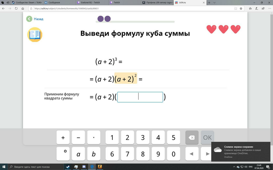Tap the degree/power symbol key
The width and height of the screenshot is (273, 170).
63,154
